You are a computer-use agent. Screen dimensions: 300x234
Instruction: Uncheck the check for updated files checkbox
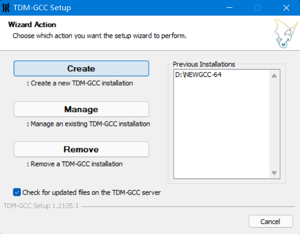coord(17,192)
